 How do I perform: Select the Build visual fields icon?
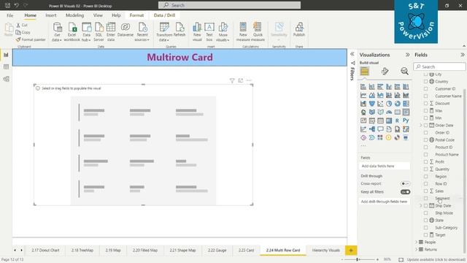point(365,72)
